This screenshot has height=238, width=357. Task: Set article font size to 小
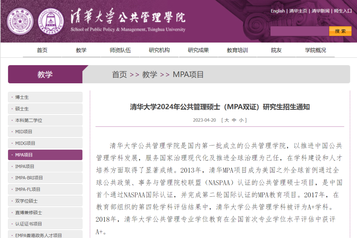click(241, 120)
